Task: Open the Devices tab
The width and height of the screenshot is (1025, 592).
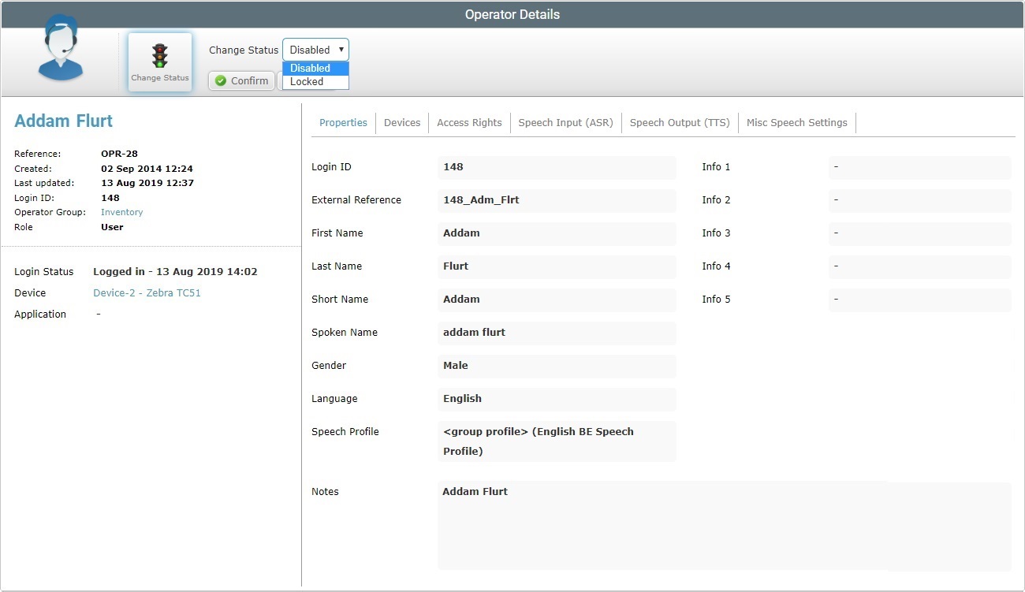Action: point(402,123)
